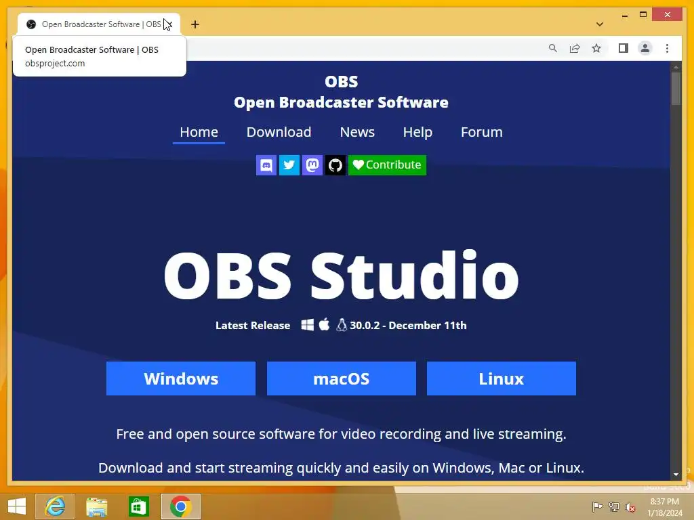Screen dimensions: 694x520
Task: Click the 'Open Broadcaster Software' site title
Action: click(342, 102)
